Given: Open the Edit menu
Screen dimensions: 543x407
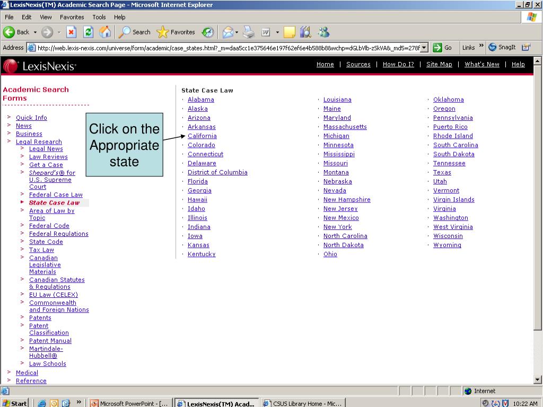Looking at the screenshot, I should click(27, 17).
